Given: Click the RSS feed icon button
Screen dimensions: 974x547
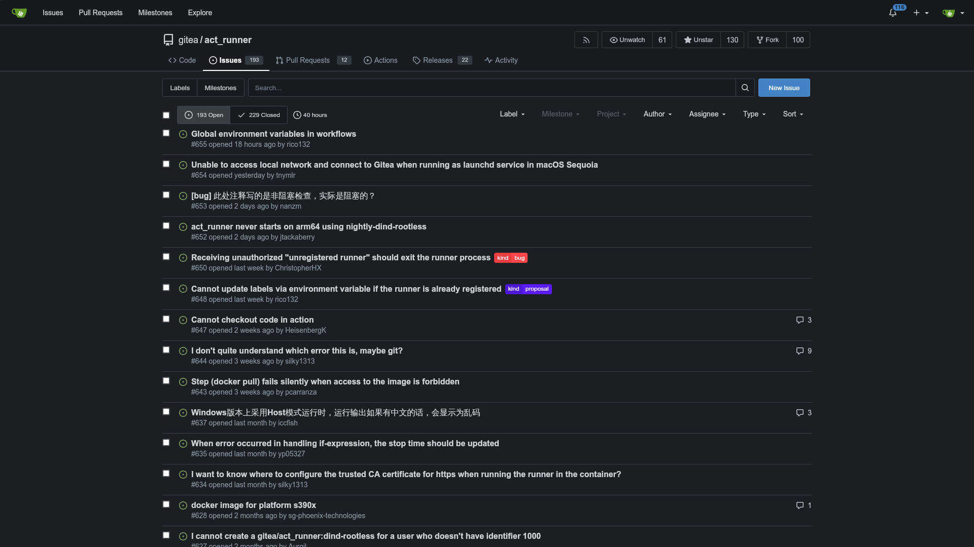Looking at the screenshot, I should [x=586, y=40].
